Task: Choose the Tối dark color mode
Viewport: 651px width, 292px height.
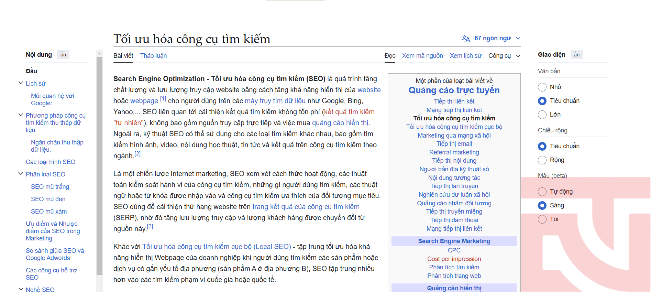Action: (542, 219)
